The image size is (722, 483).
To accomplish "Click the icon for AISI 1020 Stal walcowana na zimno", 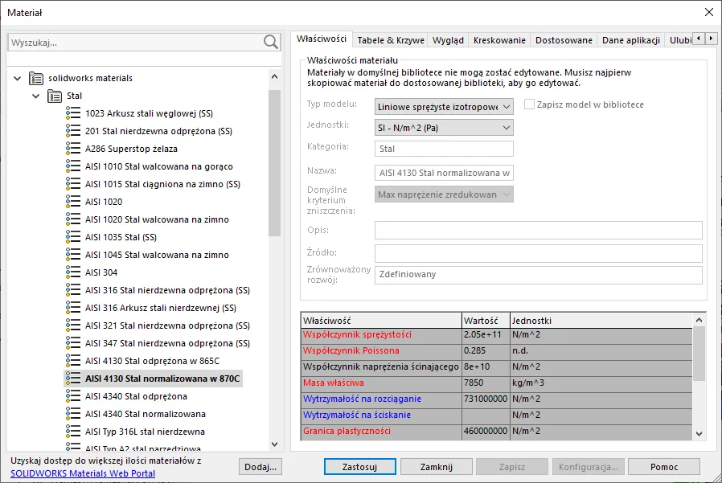I will (73, 219).
